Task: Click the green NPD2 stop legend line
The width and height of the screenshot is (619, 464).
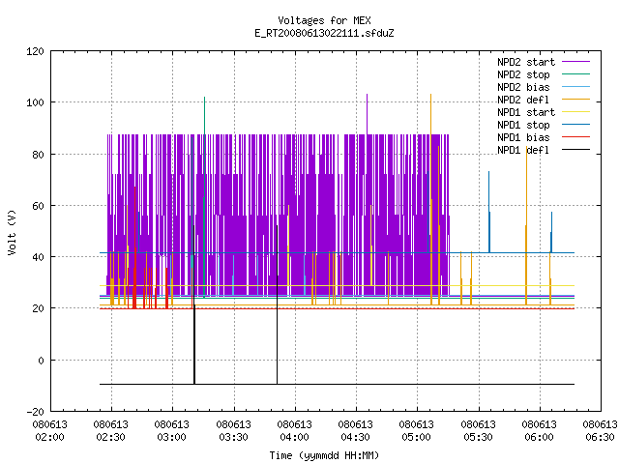Action: (x=575, y=74)
